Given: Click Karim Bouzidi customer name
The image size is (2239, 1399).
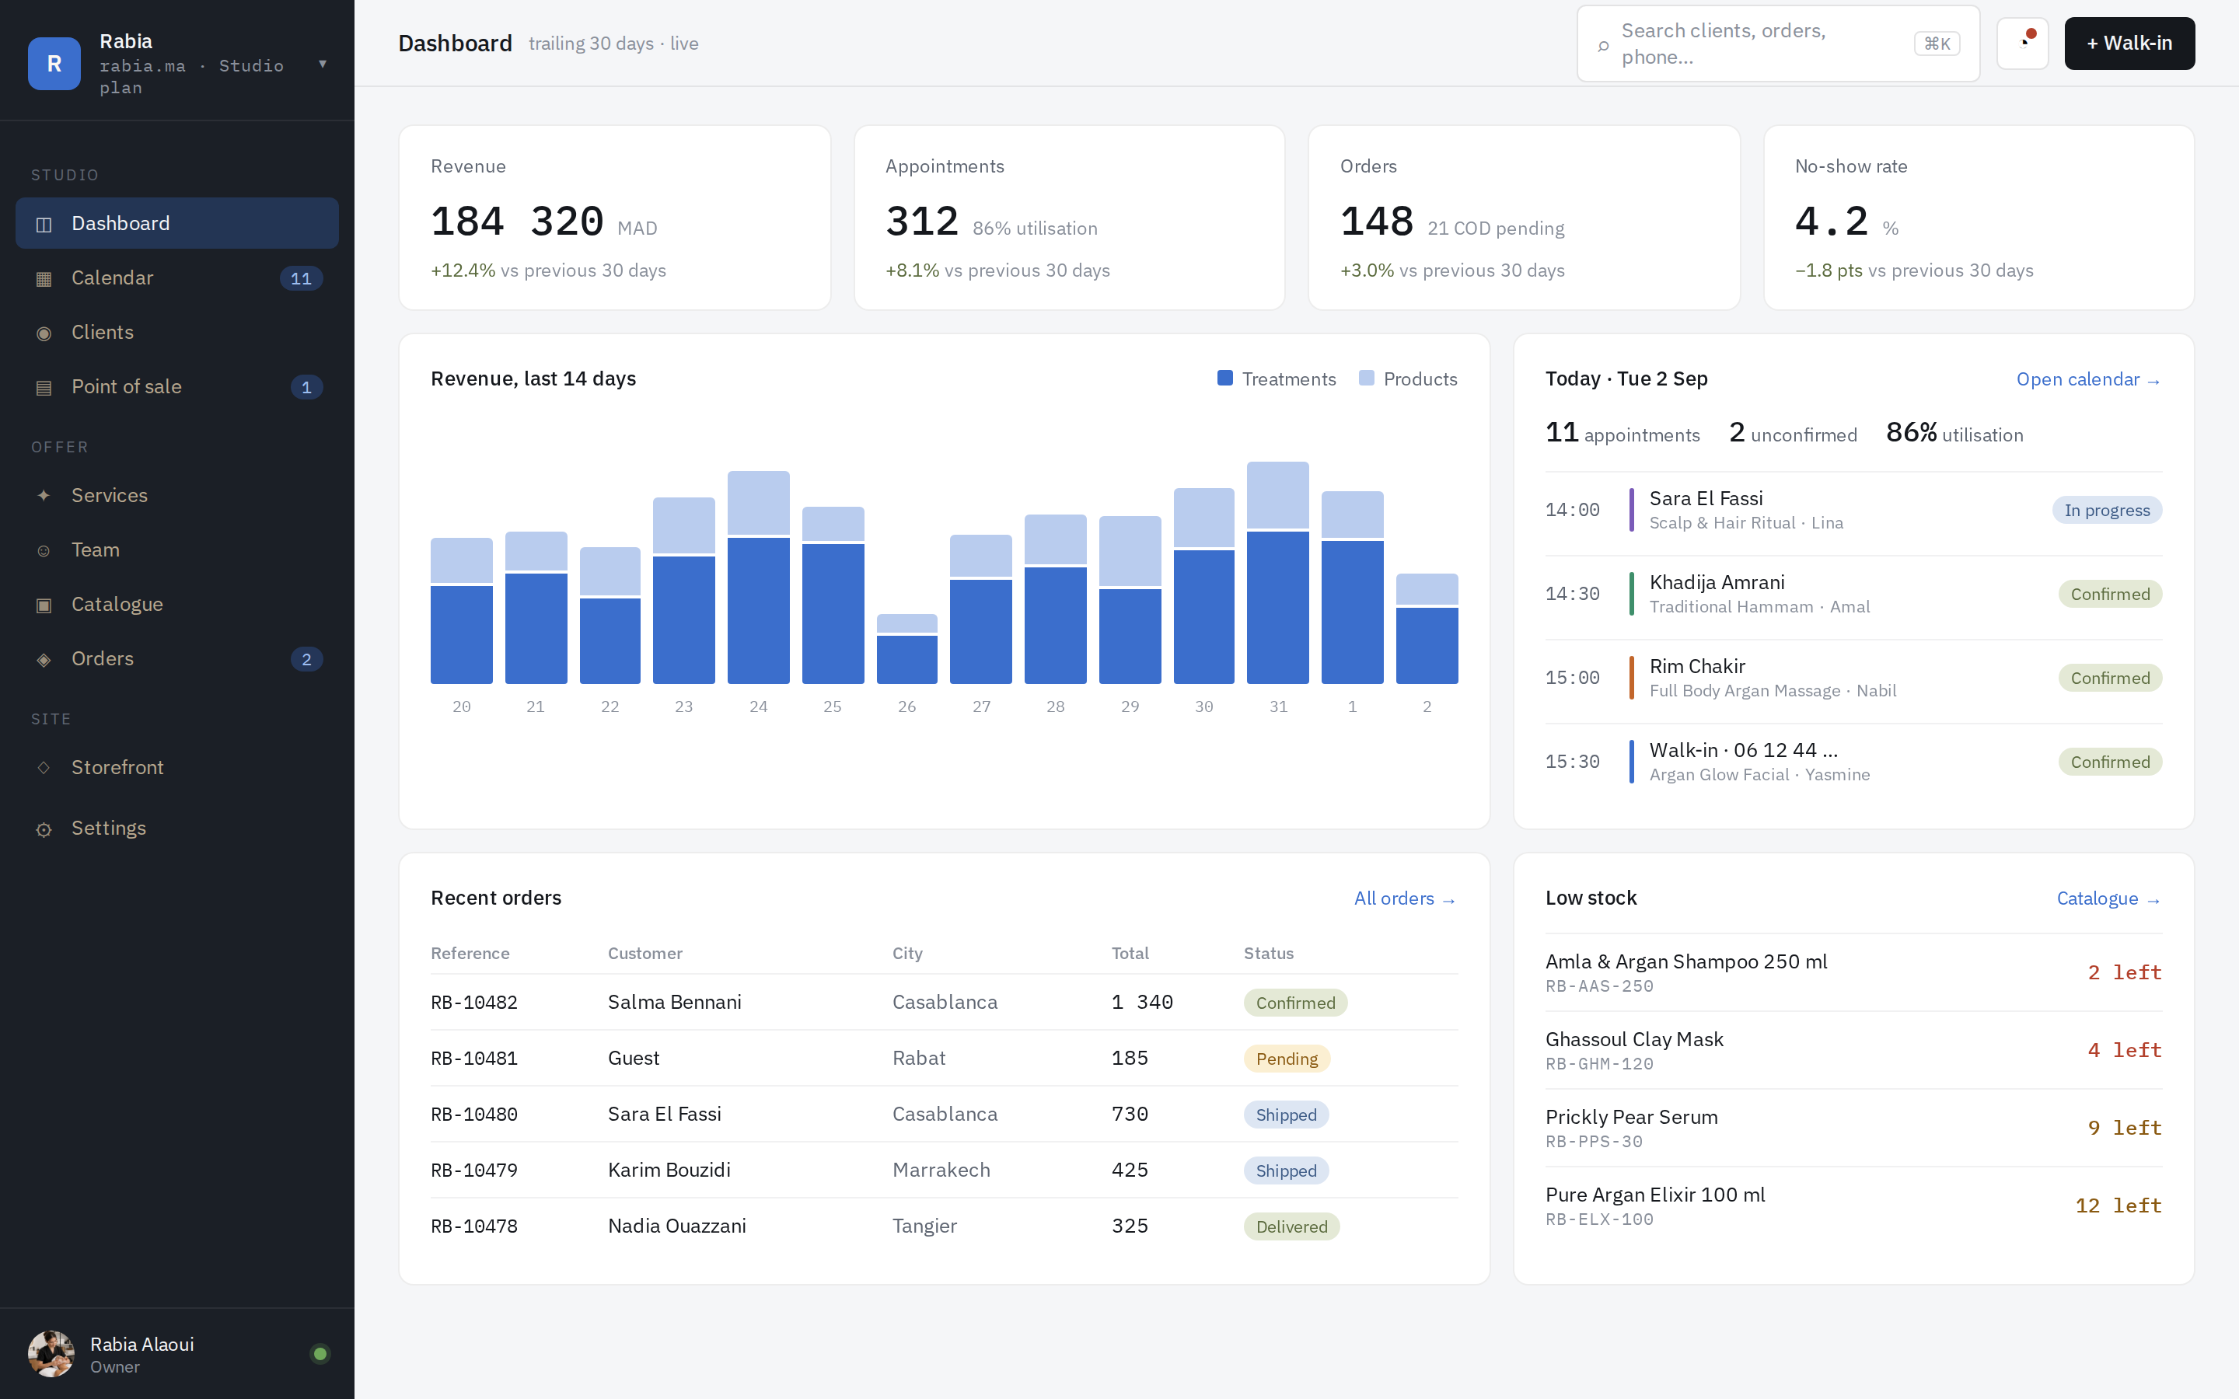Looking at the screenshot, I should 669,1170.
